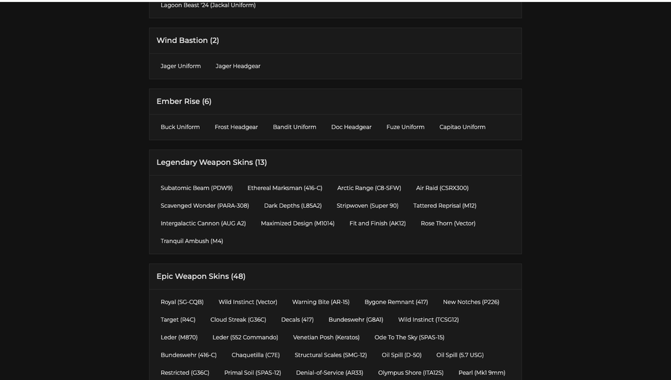Open the Epic Weapon Skins (48) header
Screen dimensions: 671x380
335,276
